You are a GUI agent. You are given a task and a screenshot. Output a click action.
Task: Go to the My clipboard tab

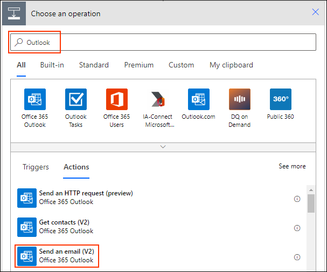coord(231,65)
